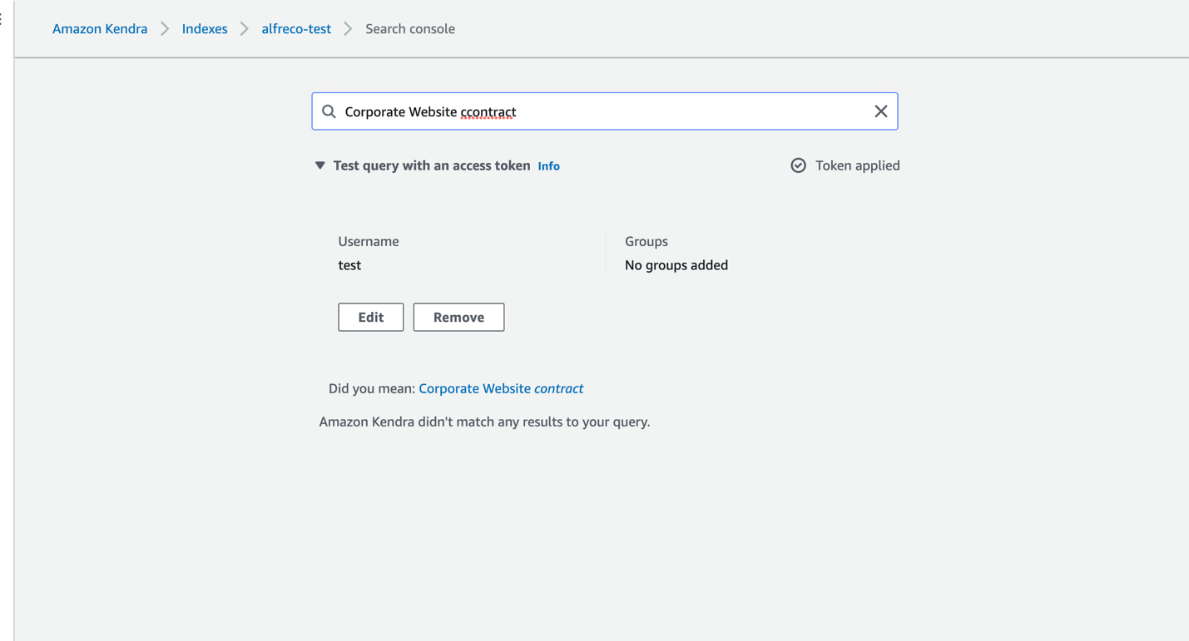Click the Test query with an access token heading
Viewport: 1189px width, 641px height.
[x=432, y=165]
